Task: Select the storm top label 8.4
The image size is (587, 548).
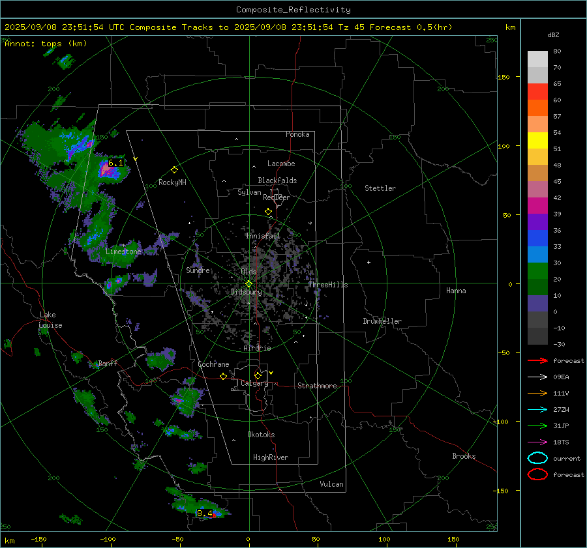Action: tap(204, 513)
